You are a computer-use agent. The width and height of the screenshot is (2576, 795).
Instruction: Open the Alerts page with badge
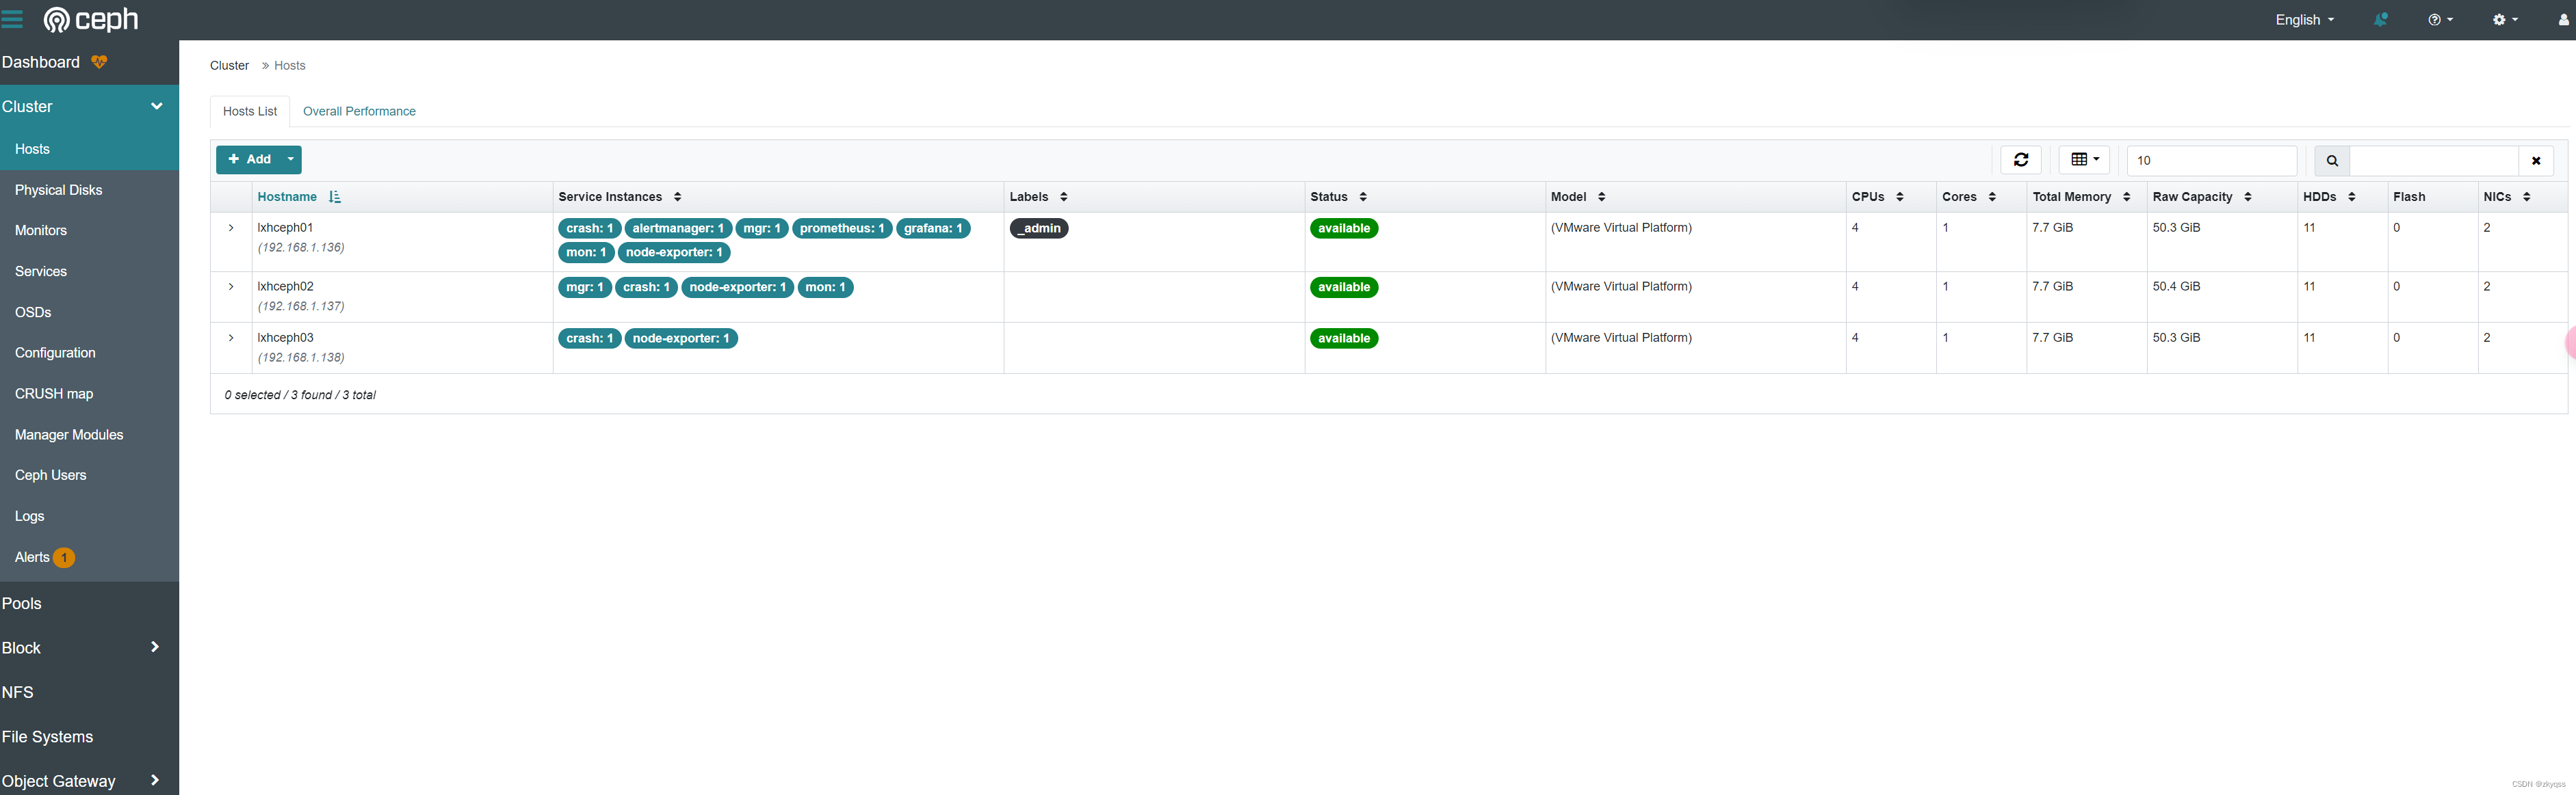[x=33, y=557]
